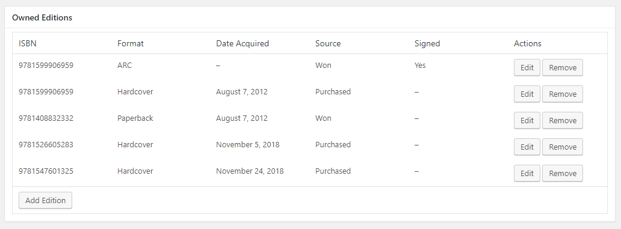Select the Source column header
621x229 pixels.
(328, 43)
